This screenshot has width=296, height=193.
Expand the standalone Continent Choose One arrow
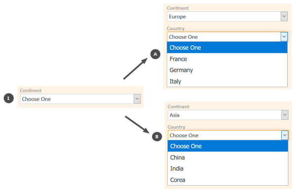coord(137,99)
